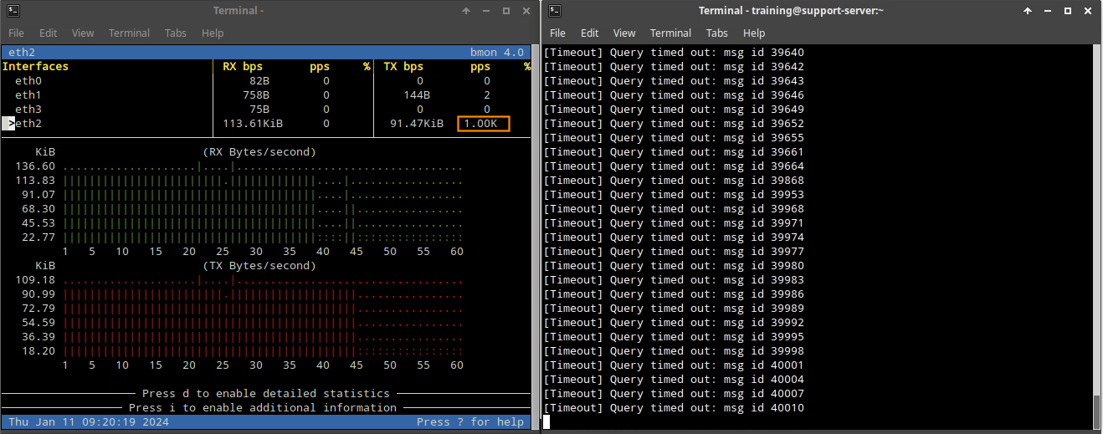This screenshot has width=1103, height=434.
Task: Minimize the bmon terminal window
Action: click(486, 11)
